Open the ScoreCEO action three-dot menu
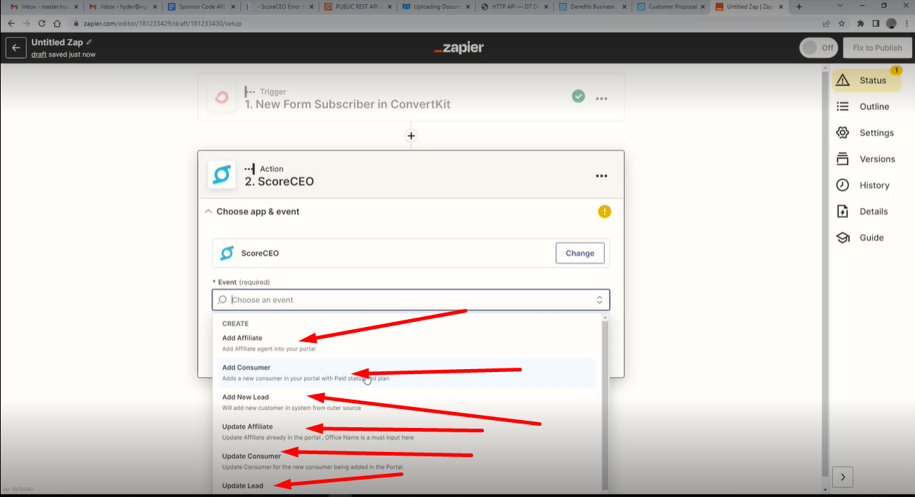The height and width of the screenshot is (497, 915). [x=602, y=176]
